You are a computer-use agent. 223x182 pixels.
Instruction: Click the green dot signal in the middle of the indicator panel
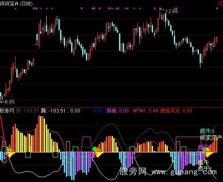[95, 149]
